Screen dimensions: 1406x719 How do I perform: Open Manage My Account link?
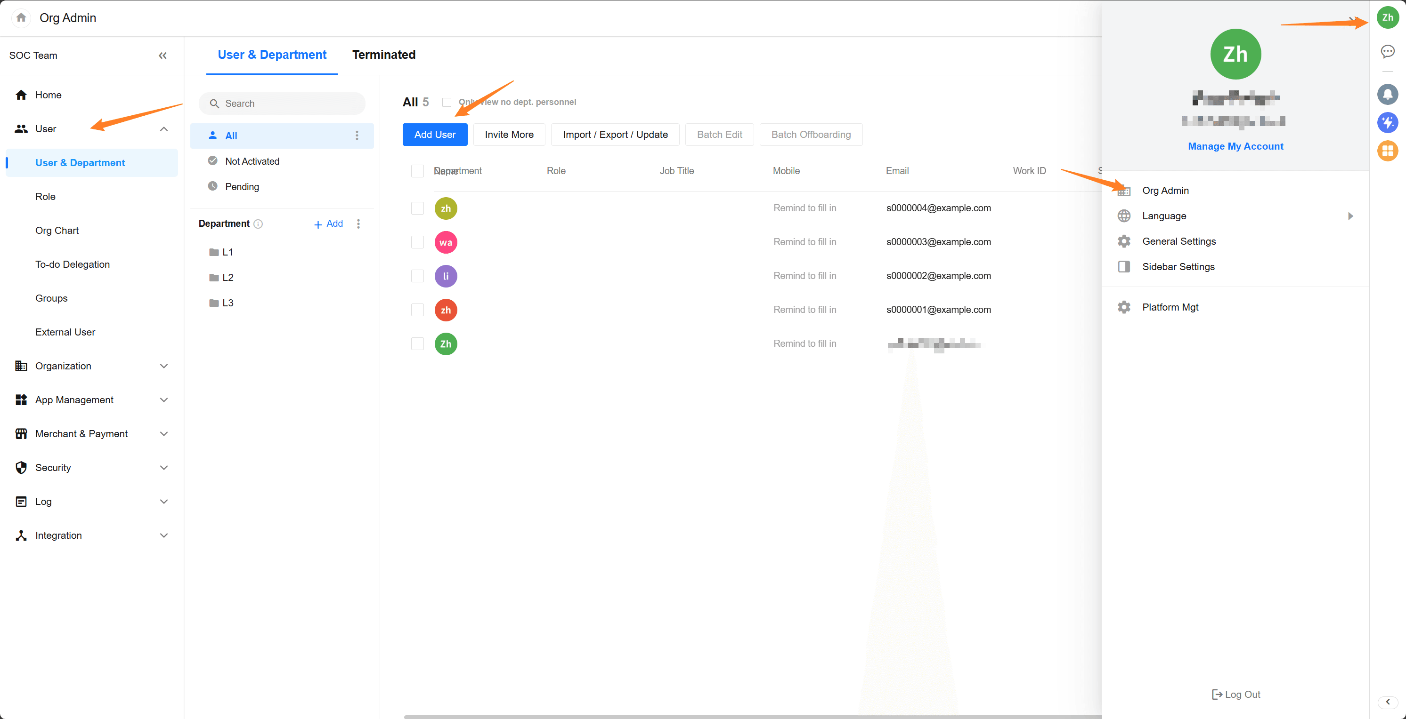(1235, 147)
